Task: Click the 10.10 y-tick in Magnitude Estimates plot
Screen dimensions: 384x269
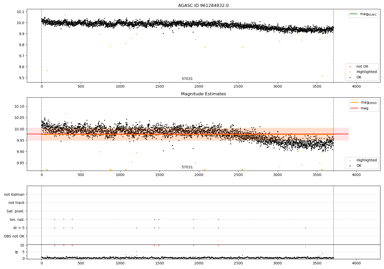Action: [19, 107]
